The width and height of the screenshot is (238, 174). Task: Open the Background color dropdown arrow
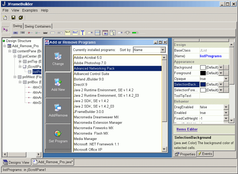(221, 68)
